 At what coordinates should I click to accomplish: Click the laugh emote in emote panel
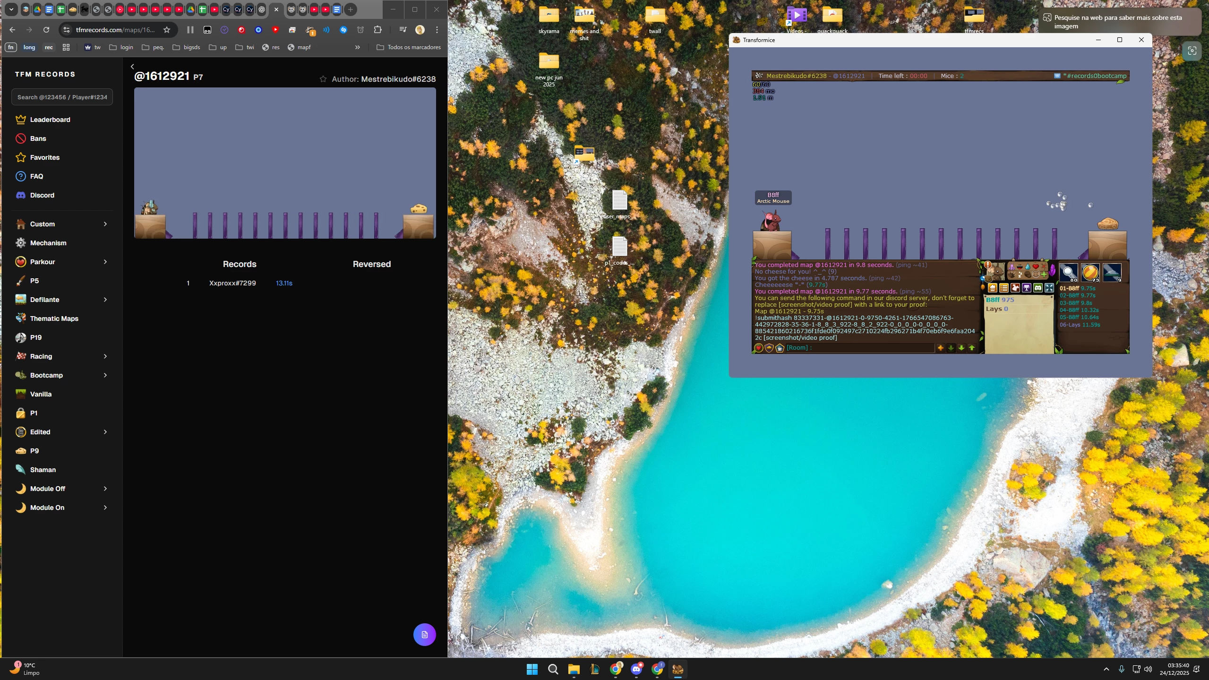1020,267
